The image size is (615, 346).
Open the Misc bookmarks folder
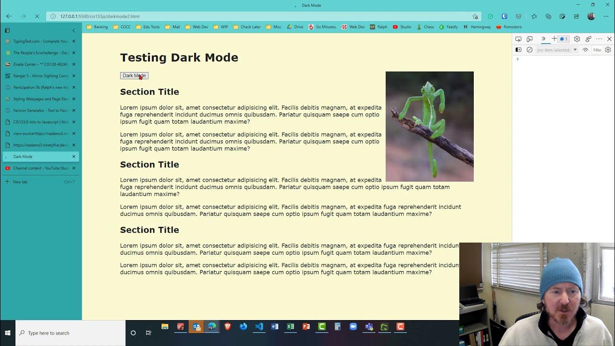pyautogui.click(x=274, y=27)
